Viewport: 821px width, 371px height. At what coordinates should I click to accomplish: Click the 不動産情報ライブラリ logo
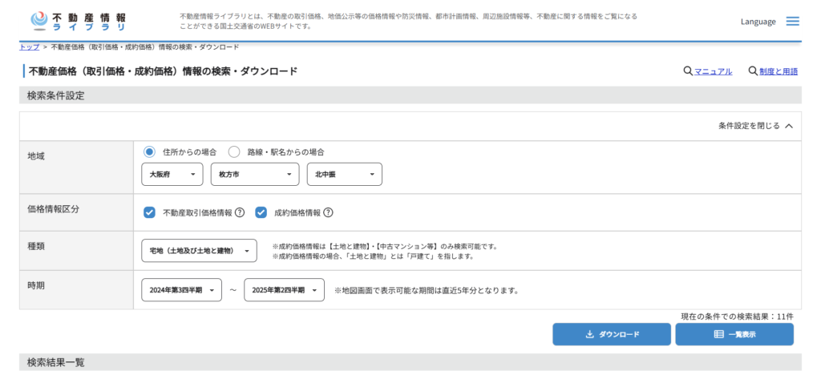click(78, 22)
